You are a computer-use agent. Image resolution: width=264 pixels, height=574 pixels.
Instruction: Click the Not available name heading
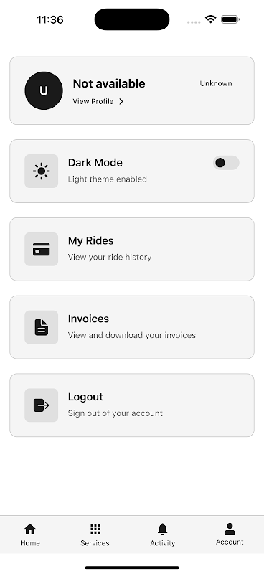click(x=109, y=83)
